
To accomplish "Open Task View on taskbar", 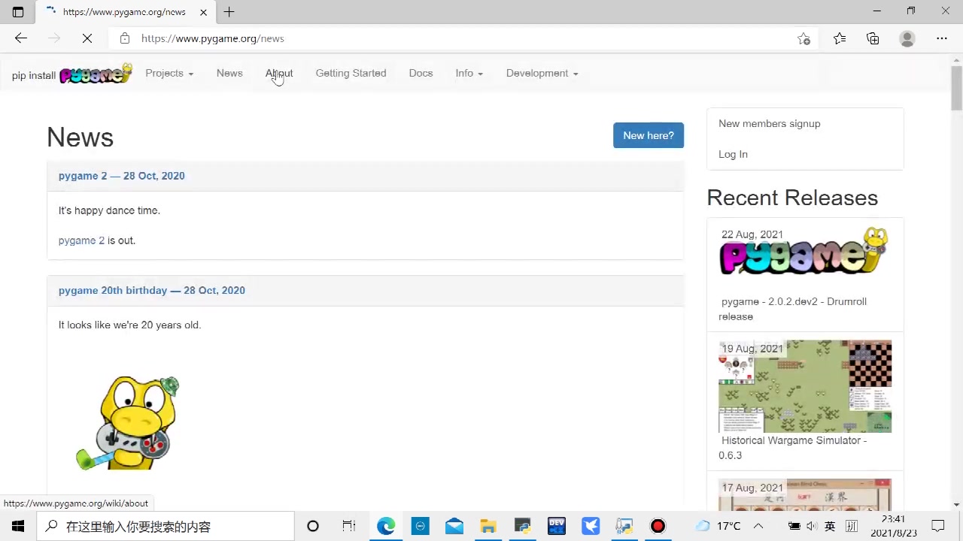I will (348, 526).
